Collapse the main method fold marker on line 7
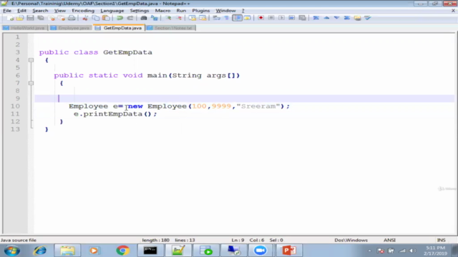The height and width of the screenshot is (257, 458). pyautogui.click(x=31, y=83)
